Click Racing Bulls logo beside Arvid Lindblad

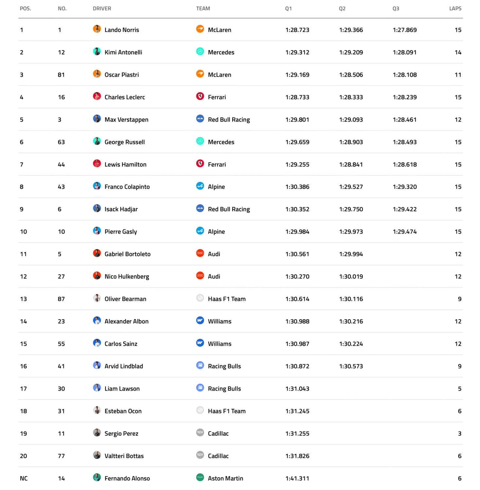200,366
